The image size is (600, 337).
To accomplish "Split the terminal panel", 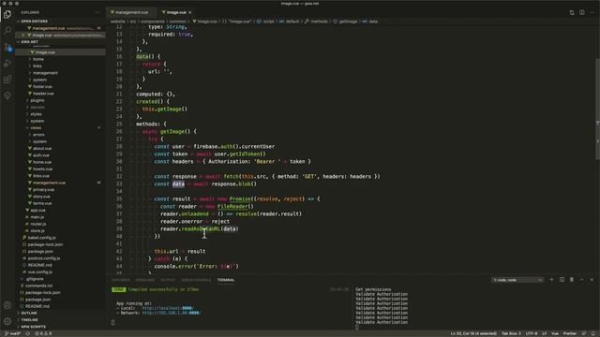I will 562,280.
